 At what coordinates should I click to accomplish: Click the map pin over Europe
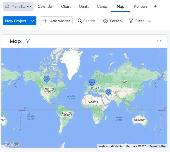(x=92, y=82)
